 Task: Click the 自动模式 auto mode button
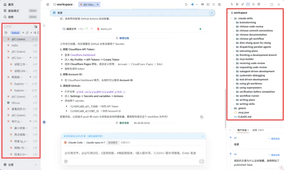pos(113,143)
